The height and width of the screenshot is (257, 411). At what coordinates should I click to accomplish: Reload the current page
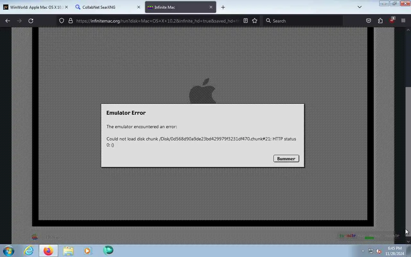pos(31,21)
